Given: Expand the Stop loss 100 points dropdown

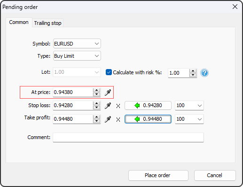Looking at the screenshot, I should (x=189, y=105).
